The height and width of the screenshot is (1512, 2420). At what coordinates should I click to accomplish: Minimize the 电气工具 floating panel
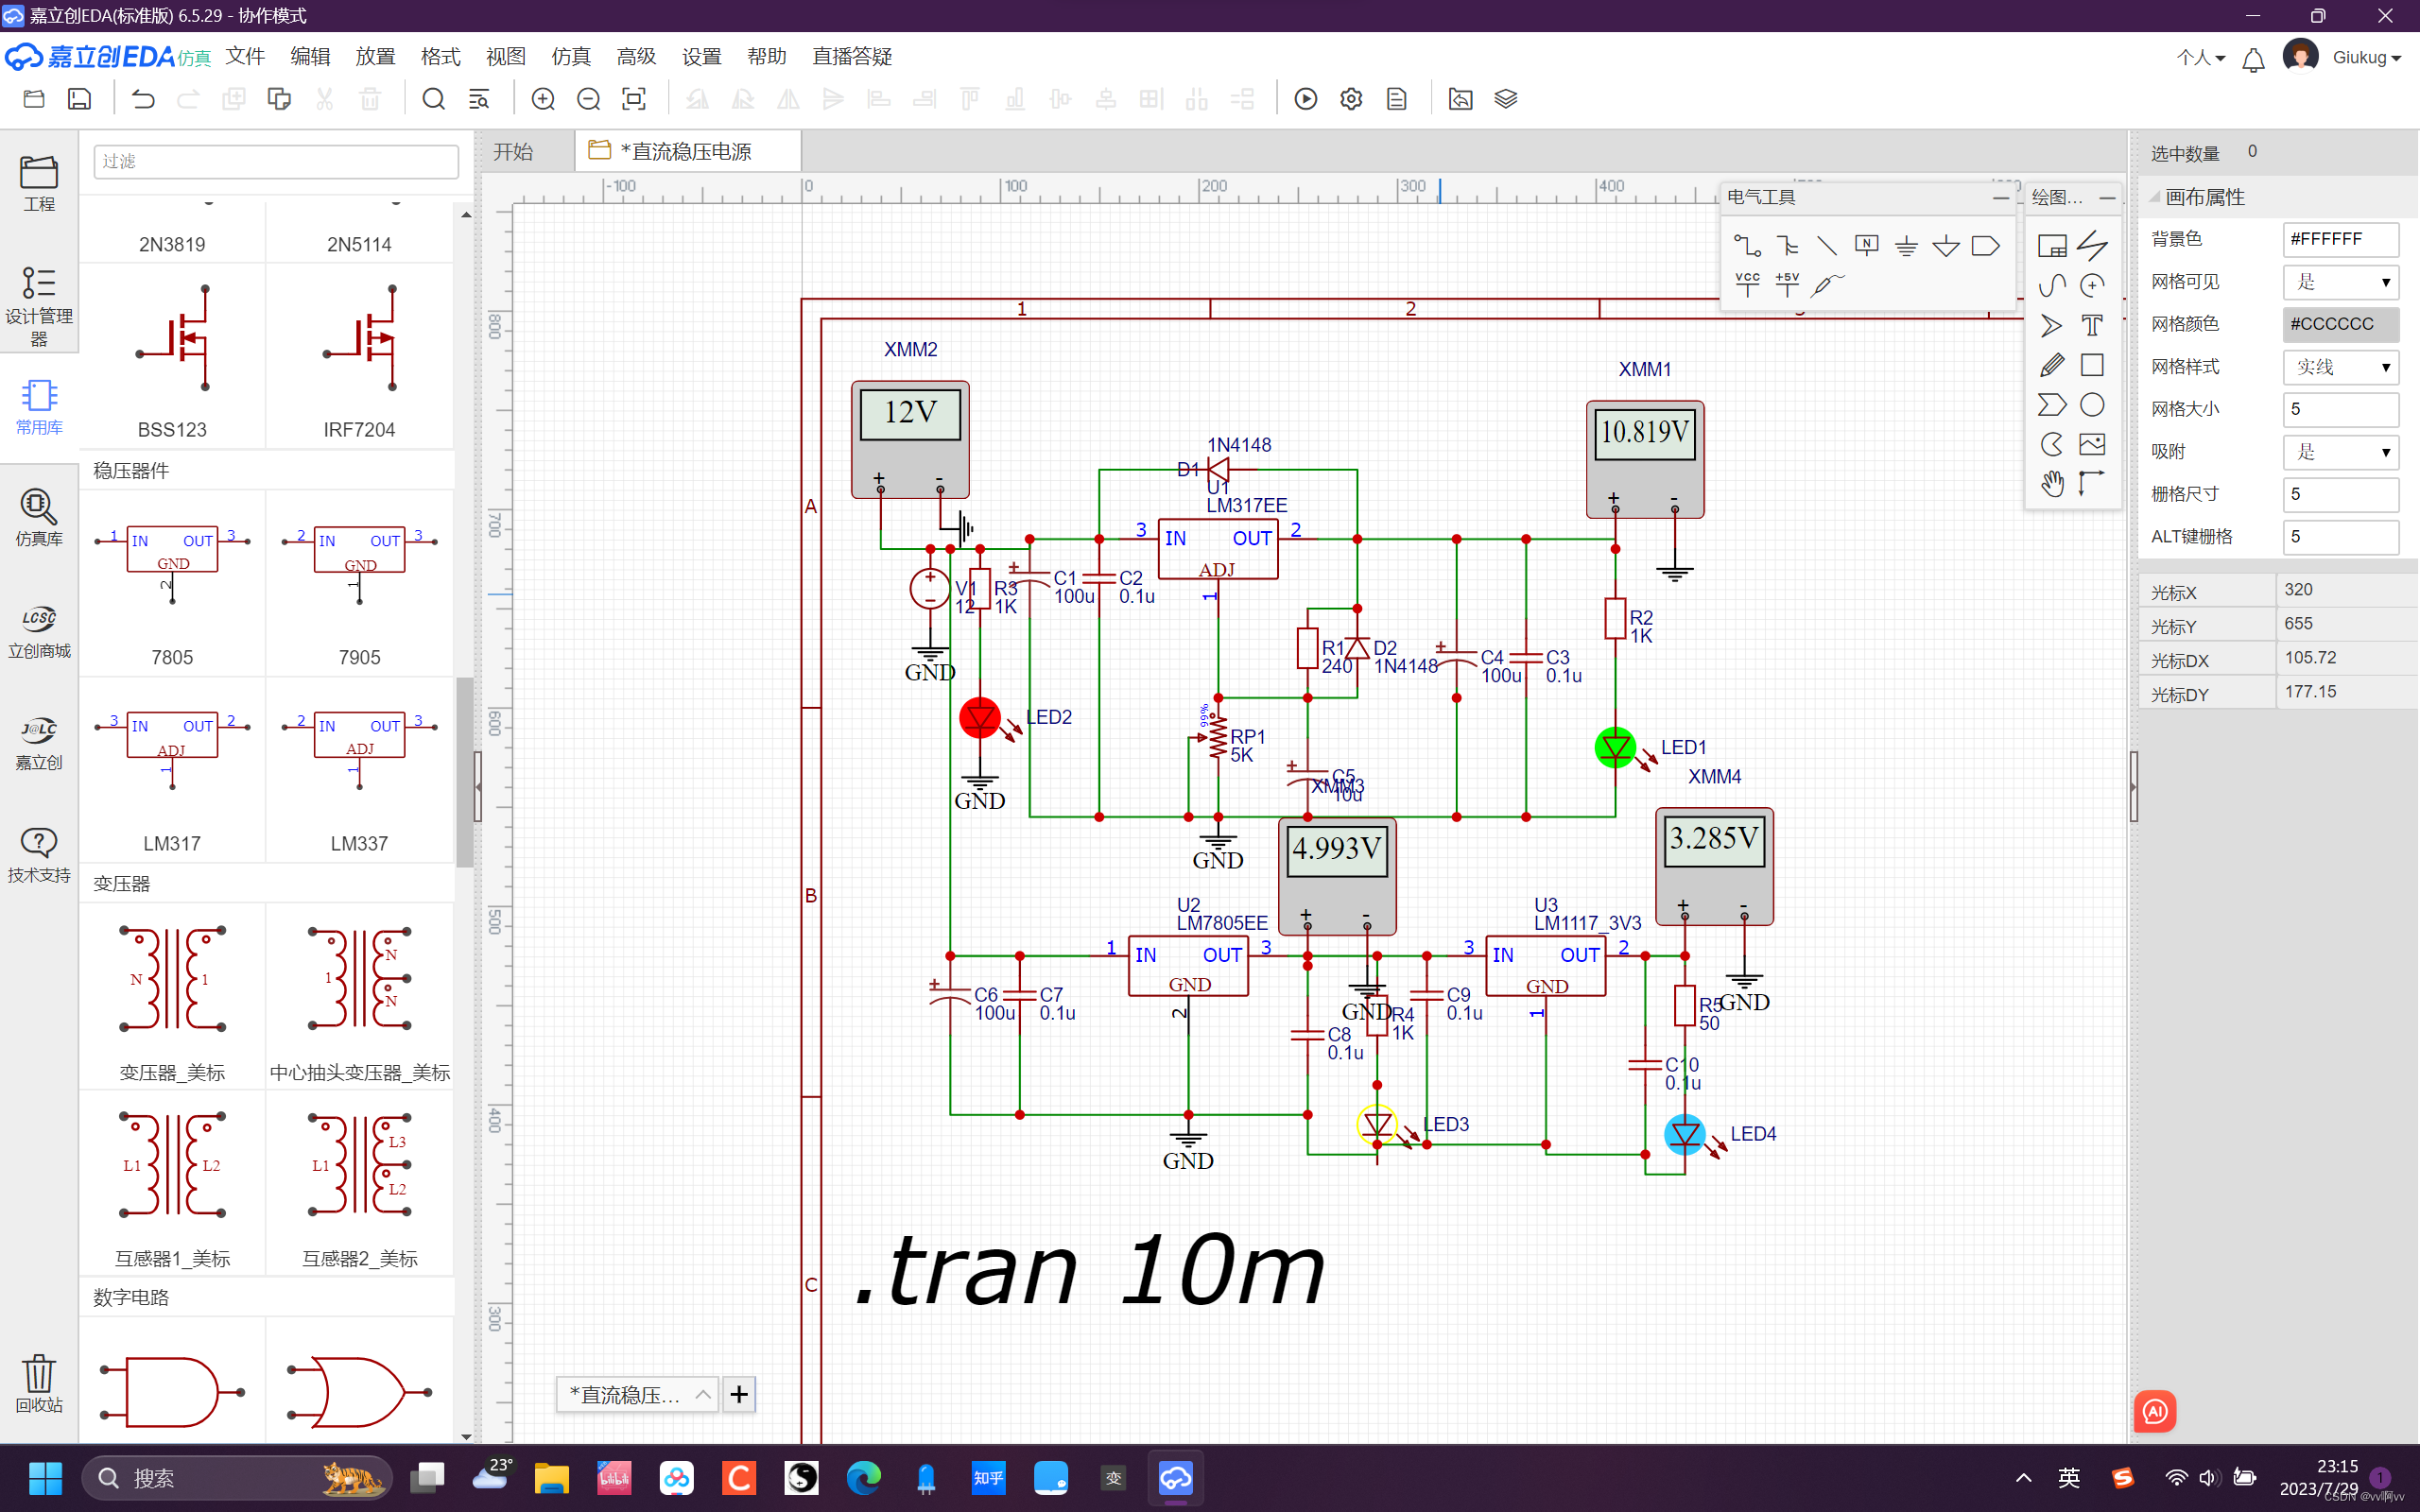point(2000,198)
